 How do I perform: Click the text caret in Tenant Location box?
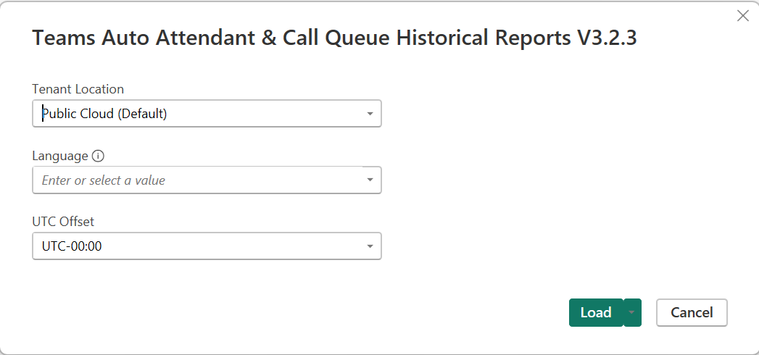pyautogui.click(x=42, y=114)
